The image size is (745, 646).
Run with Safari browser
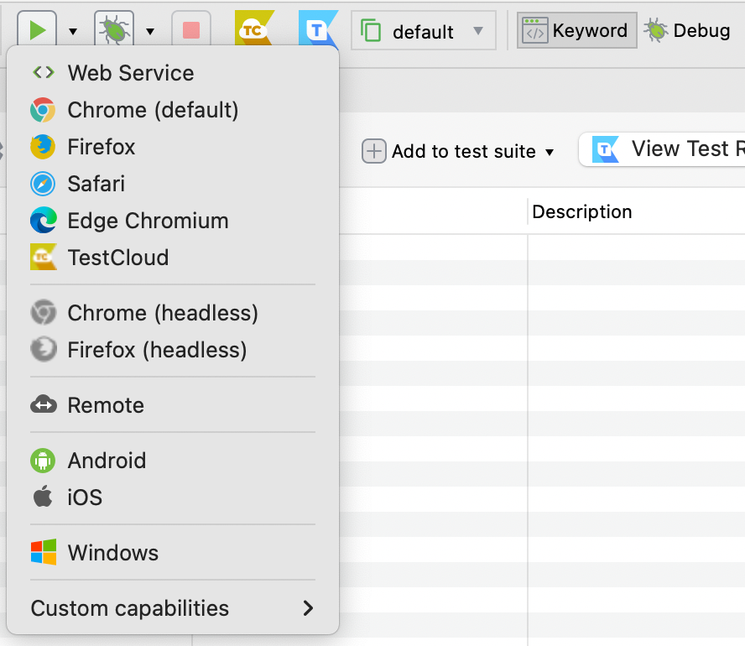[x=173, y=184]
